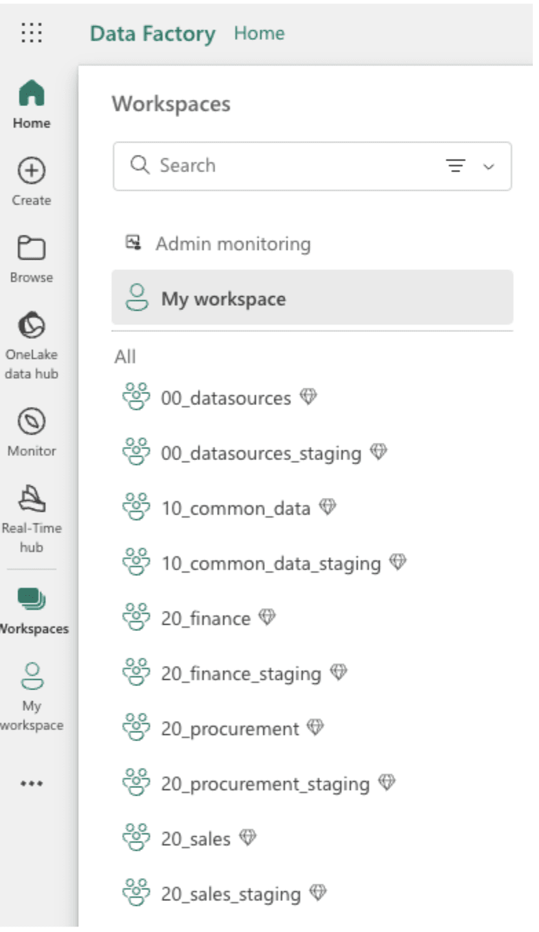Click group icon next to 00_datasources
539x932 pixels.
136,397
